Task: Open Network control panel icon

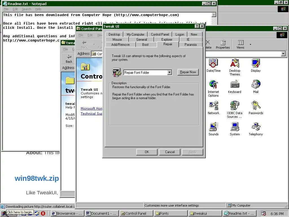Action: [x=213, y=108]
